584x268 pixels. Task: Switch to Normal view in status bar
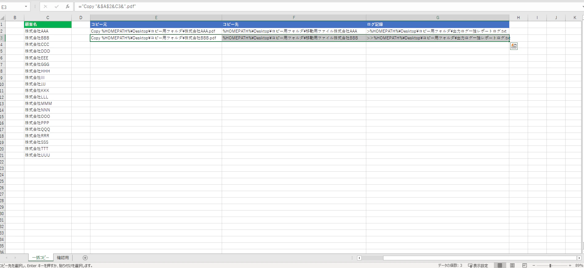coord(500,265)
